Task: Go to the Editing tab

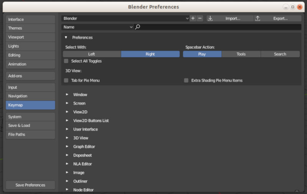Action: (30, 55)
